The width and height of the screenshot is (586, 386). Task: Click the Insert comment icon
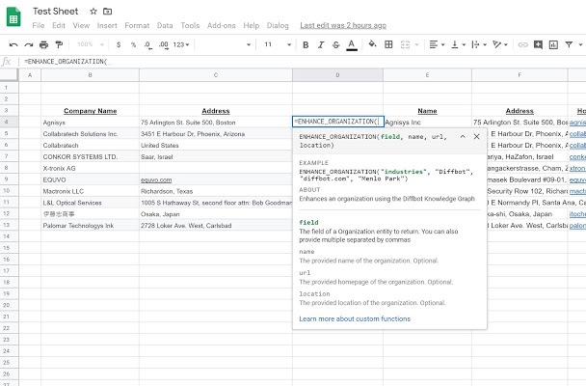point(538,45)
